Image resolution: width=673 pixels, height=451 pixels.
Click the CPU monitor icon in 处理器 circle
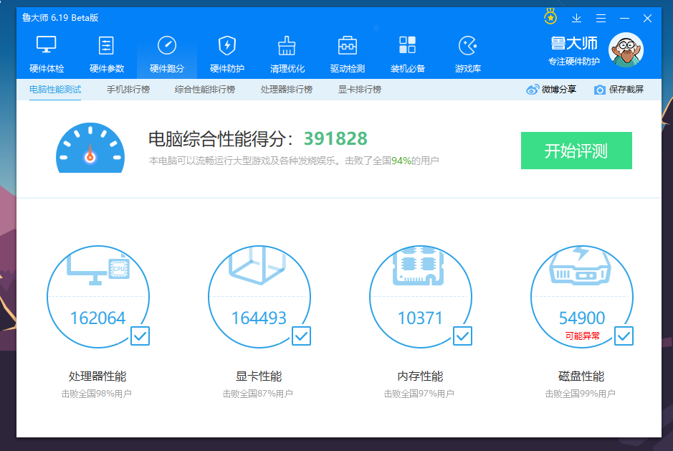[98, 268]
